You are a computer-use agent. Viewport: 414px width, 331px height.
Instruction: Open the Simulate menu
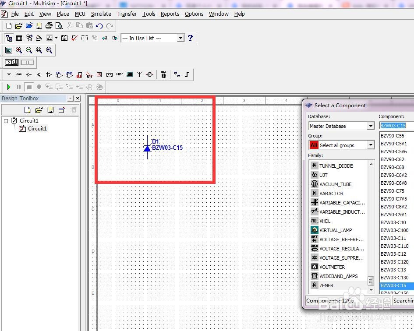point(101,14)
